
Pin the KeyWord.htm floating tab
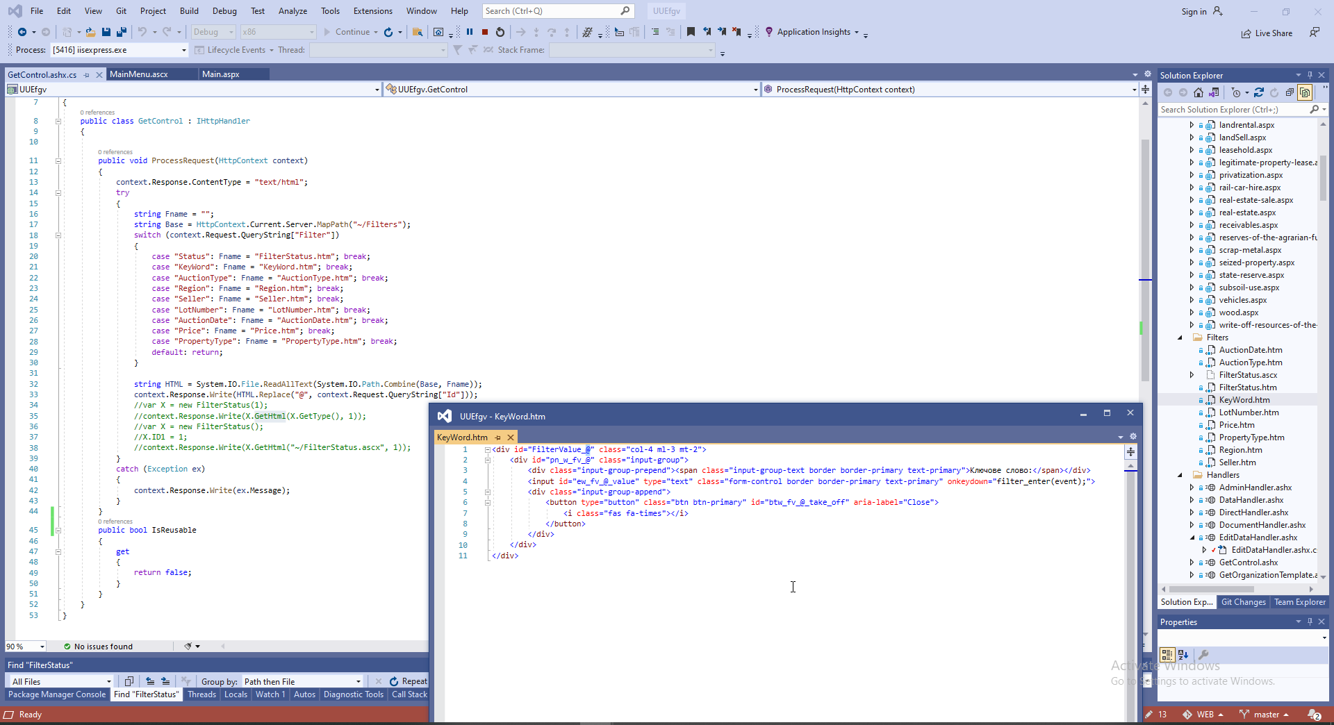pos(497,437)
